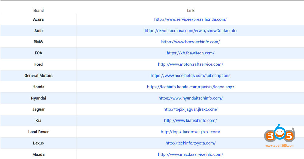Select the Hyundai brand cell

(38, 98)
